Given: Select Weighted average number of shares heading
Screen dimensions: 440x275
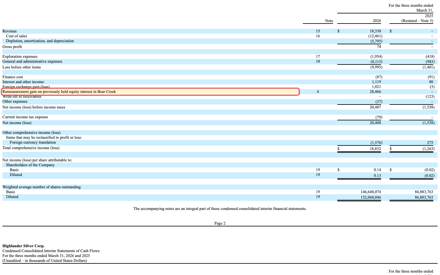Looking at the screenshot, I should coord(42,187).
